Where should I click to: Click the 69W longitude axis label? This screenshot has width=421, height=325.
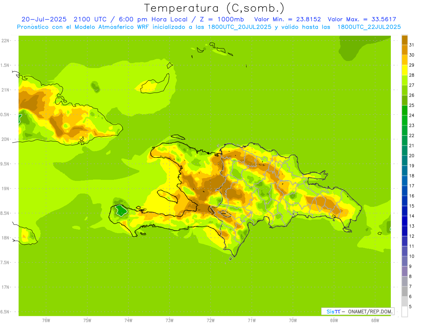click(x=334, y=320)
